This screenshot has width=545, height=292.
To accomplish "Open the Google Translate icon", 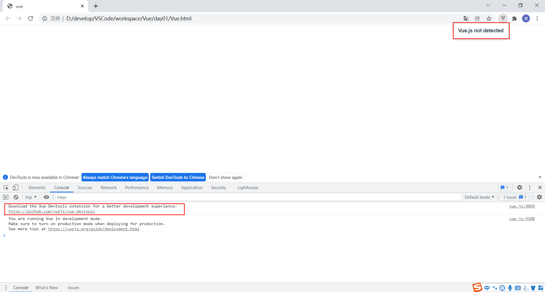I will click(x=466, y=18).
